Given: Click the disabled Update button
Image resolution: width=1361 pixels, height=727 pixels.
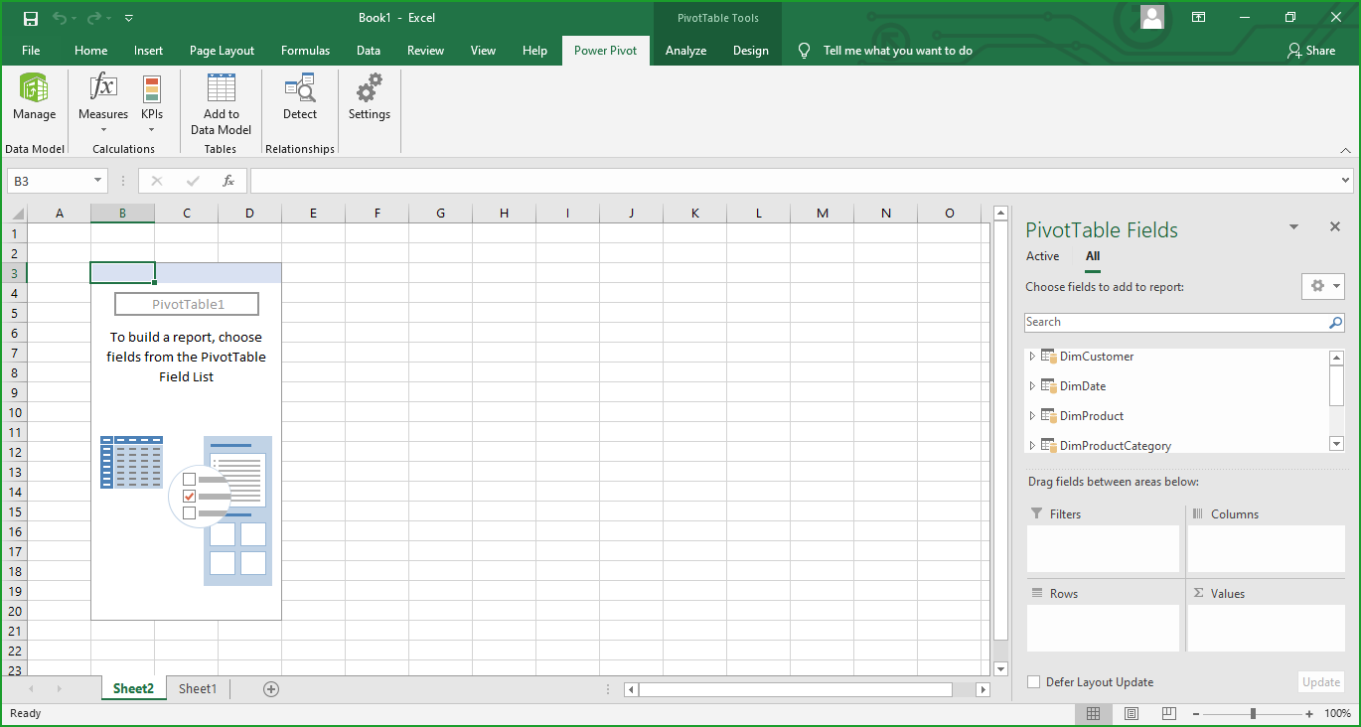Looking at the screenshot, I should coord(1321,682).
